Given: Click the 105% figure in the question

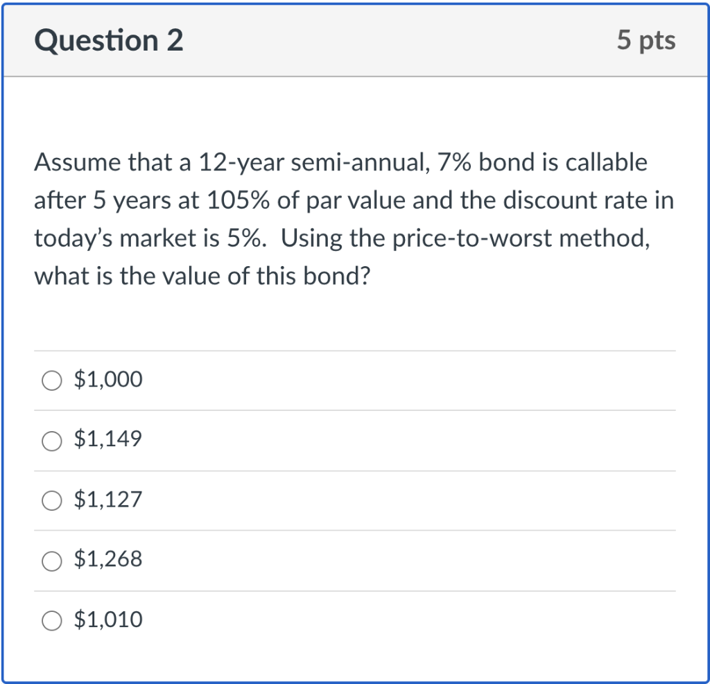Looking at the screenshot, I should 236,201.
